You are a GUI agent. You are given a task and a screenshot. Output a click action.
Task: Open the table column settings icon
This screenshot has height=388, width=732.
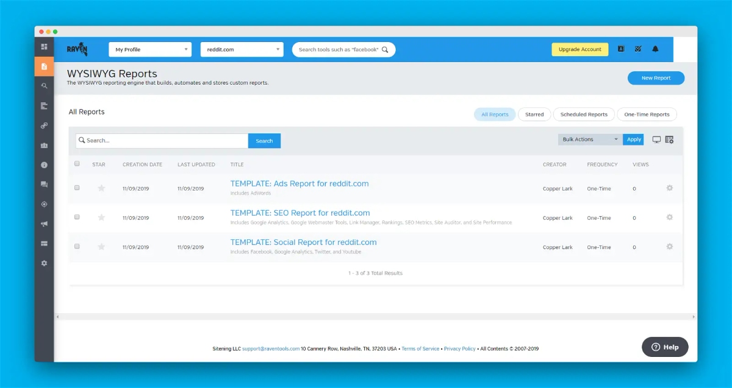click(669, 139)
